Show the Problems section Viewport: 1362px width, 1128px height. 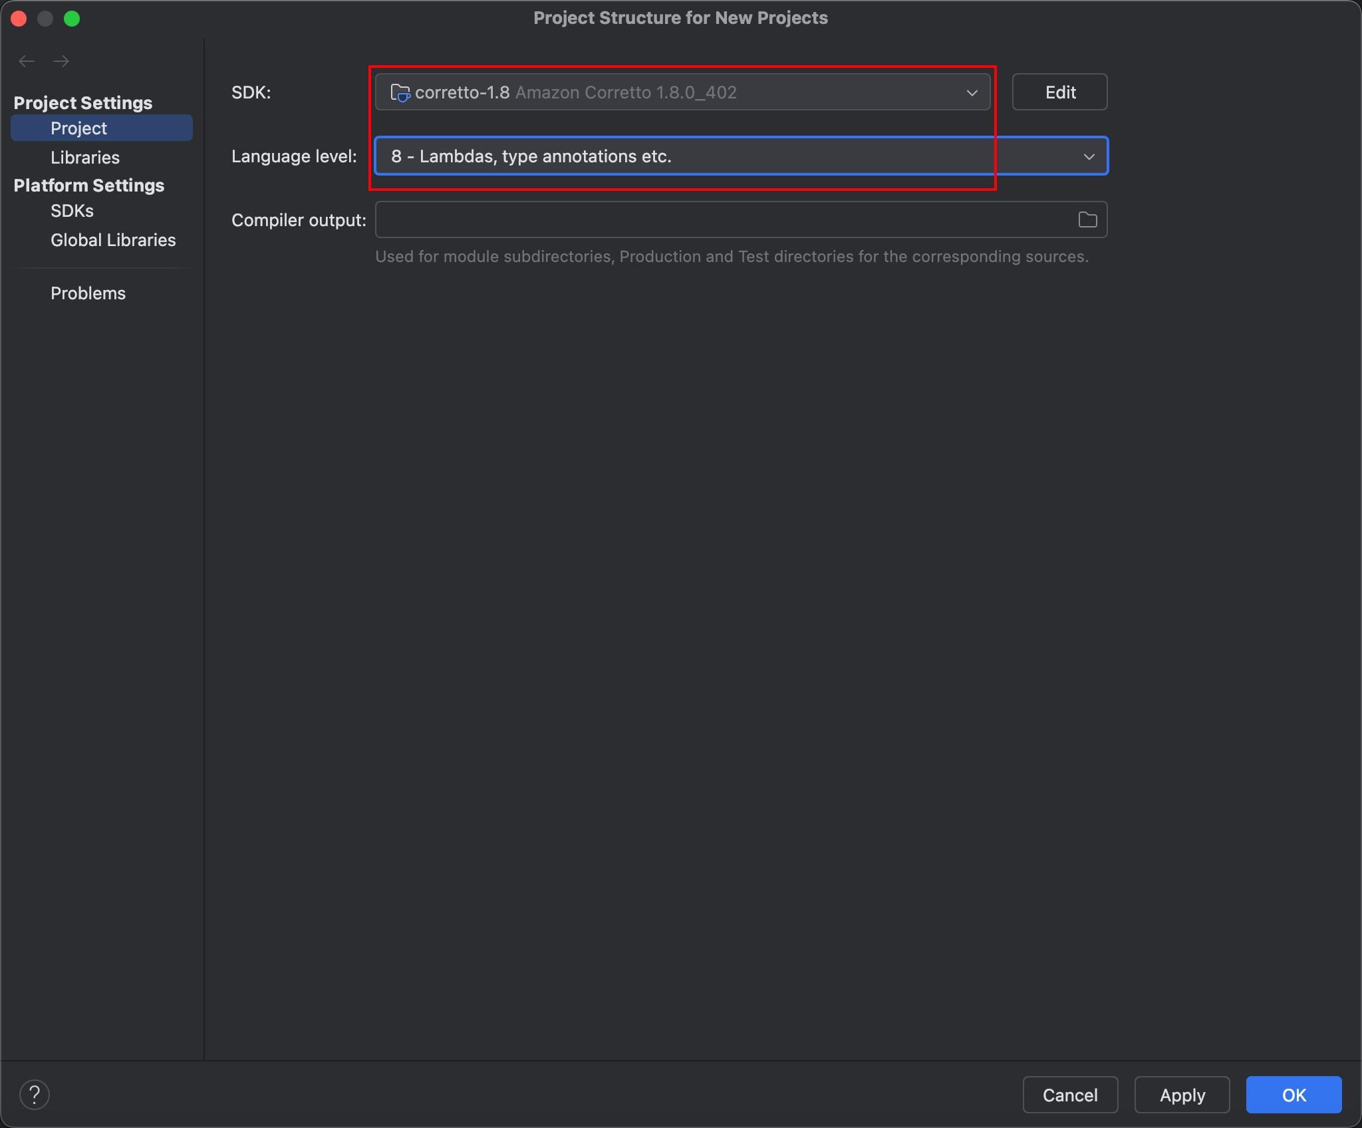point(88,293)
